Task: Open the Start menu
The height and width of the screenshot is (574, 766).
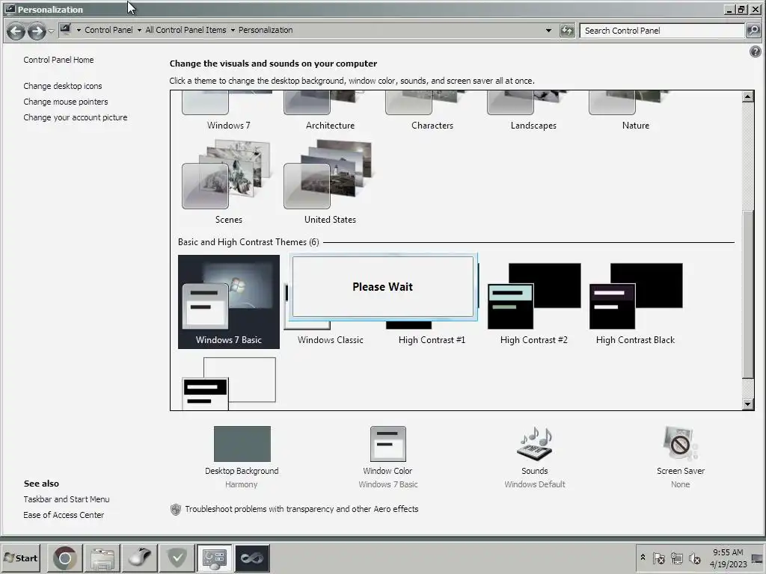Action: (x=20, y=558)
